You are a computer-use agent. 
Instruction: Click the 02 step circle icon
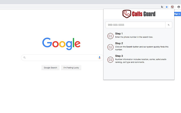[110, 47]
